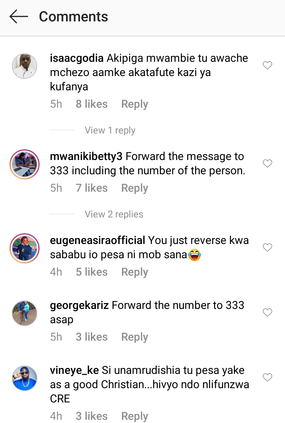Like eugeneasiraofficial's comment with the heart

[x=267, y=247]
